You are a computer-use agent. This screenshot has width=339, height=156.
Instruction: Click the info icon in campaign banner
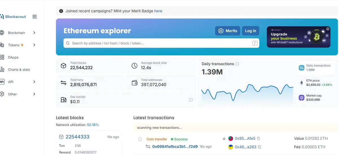tap(61, 11)
